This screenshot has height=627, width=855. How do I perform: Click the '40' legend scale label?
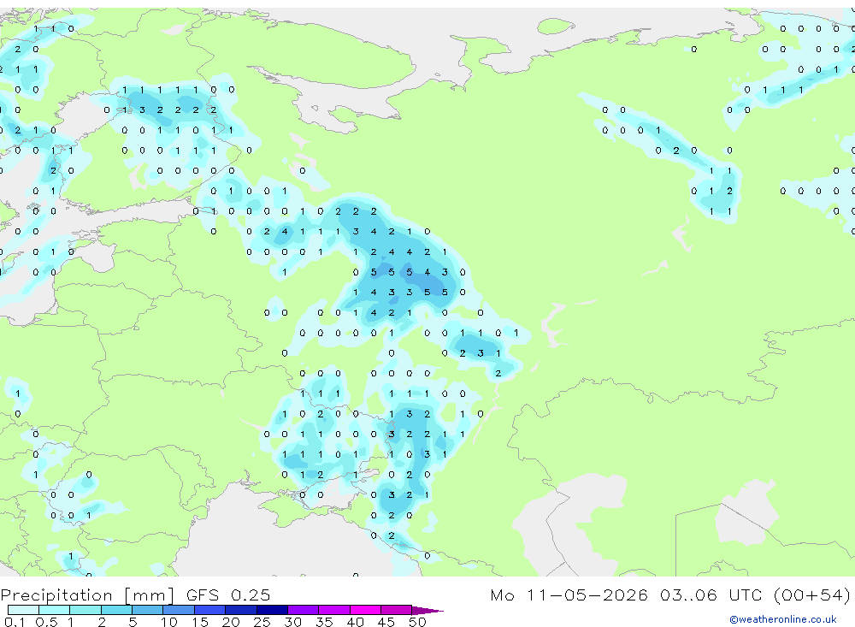355,622
